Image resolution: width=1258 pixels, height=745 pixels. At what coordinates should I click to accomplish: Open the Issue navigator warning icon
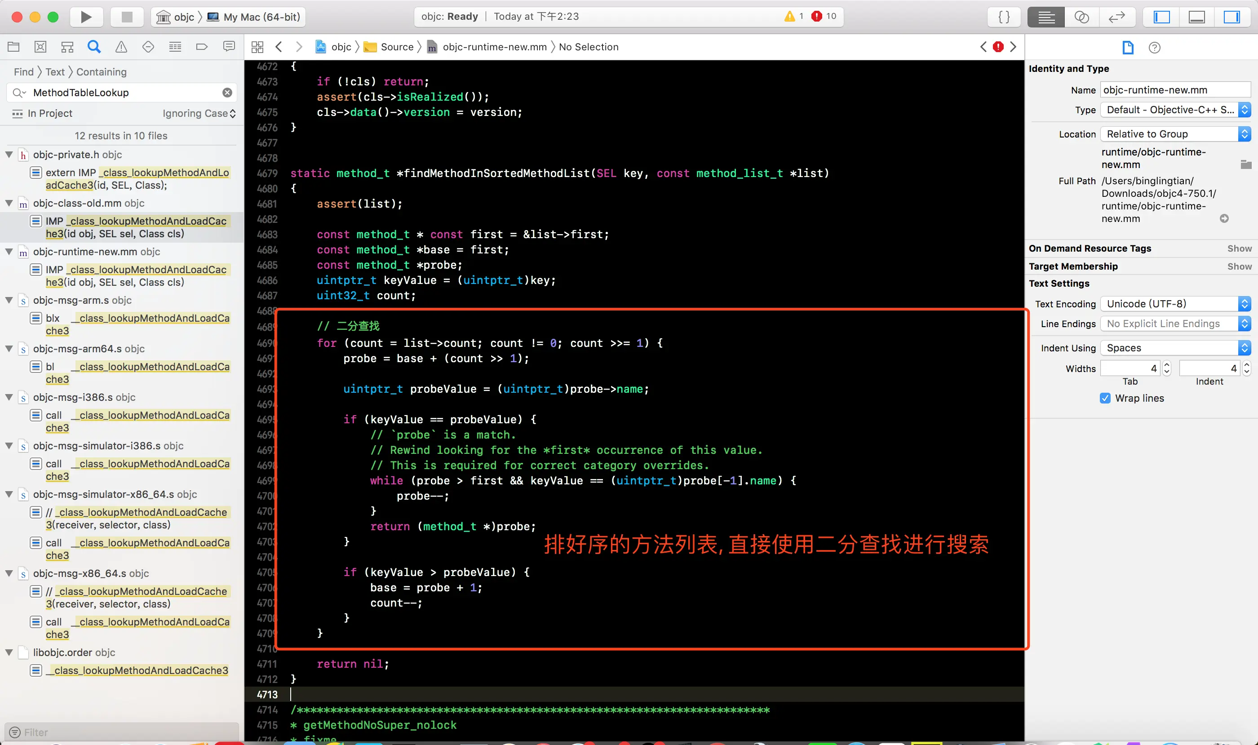(121, 47)
